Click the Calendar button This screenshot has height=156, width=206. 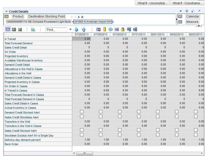click(192, 16)
